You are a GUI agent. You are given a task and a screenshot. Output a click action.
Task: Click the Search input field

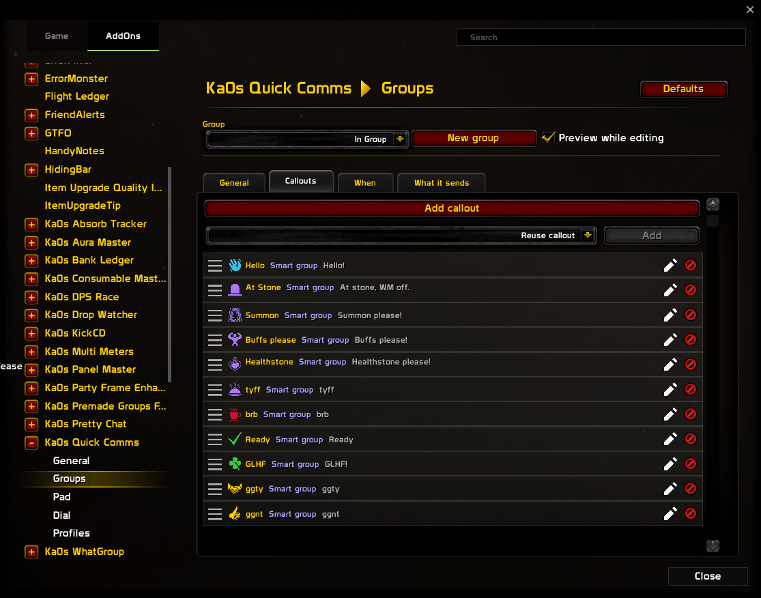(x=601, y=38)
